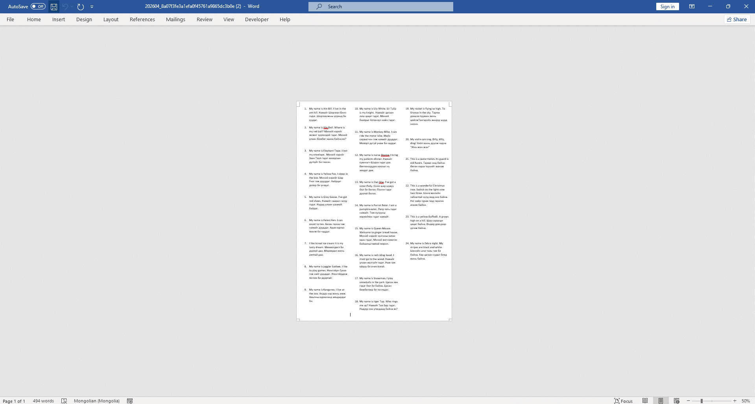Open the References tab
The image size is (755, 404).
click(142, 20)
